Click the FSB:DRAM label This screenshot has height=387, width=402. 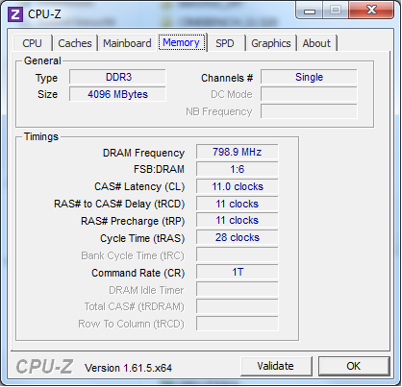coord(159,169)
